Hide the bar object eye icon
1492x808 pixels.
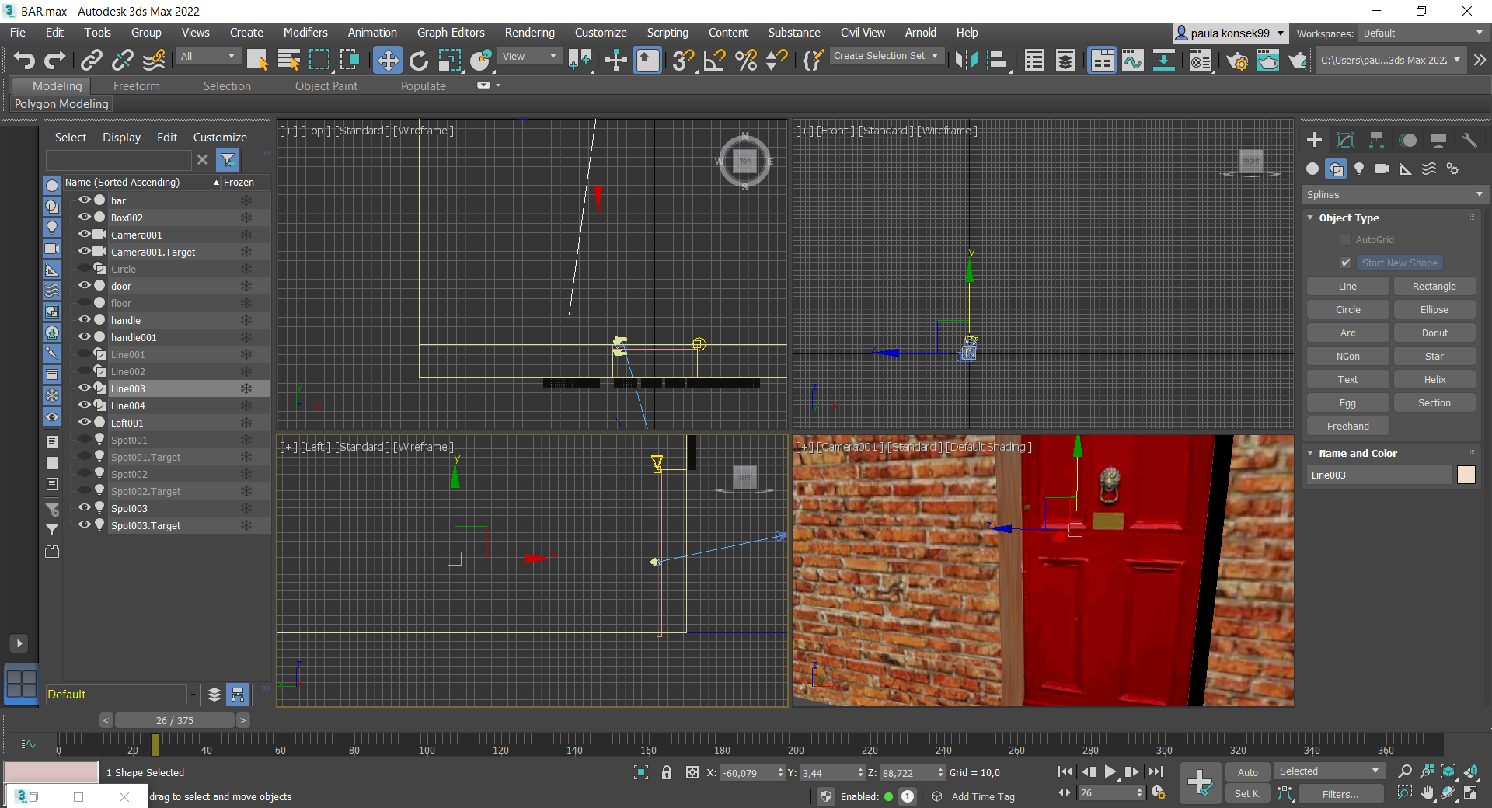click(x=84, y=200)
